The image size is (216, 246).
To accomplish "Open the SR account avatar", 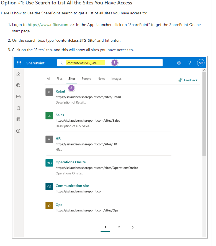I will 201,63.
